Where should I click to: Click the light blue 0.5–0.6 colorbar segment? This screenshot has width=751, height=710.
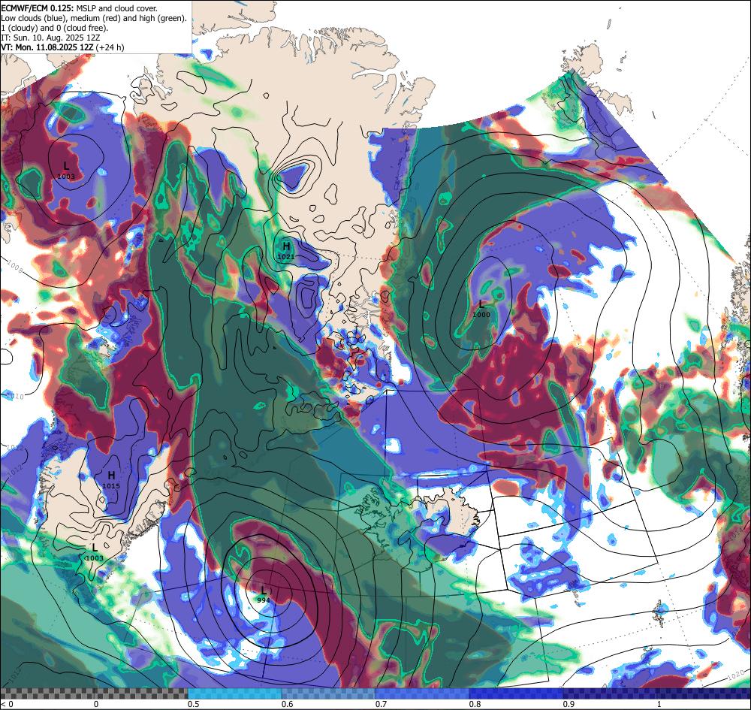point(234,693)
